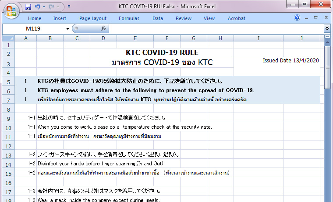Save the workbook with the floppy icon

click(x=28, y=7)
